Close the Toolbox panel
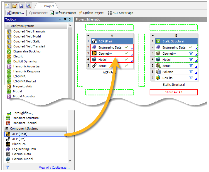The height and width of the screenshot is (172, 209). 70,19
